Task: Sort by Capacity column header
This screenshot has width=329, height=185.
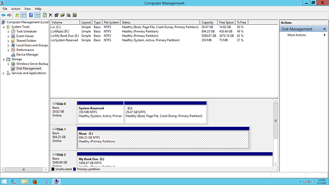Action: (208, 22)
